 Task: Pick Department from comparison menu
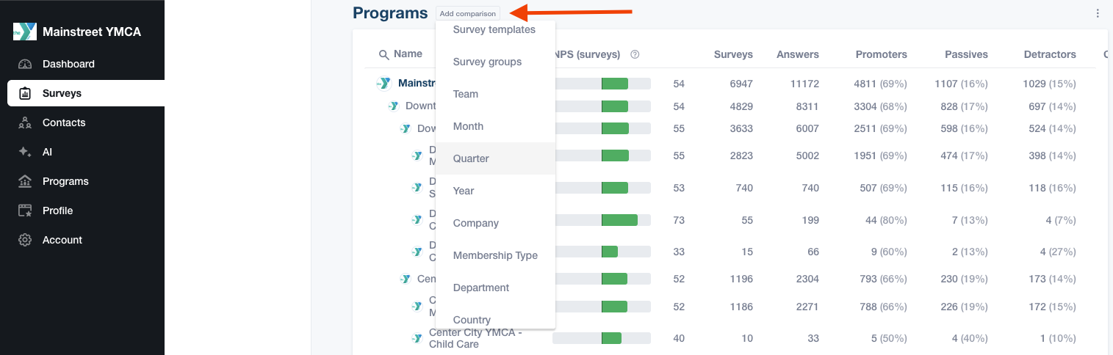coord(481,288)
